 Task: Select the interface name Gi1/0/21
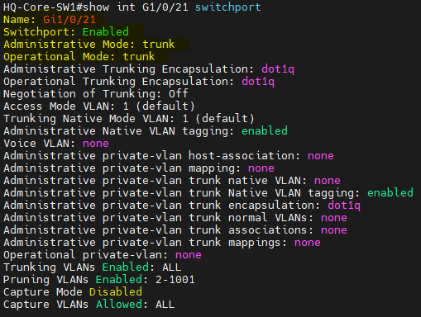(x=69, y=20)
